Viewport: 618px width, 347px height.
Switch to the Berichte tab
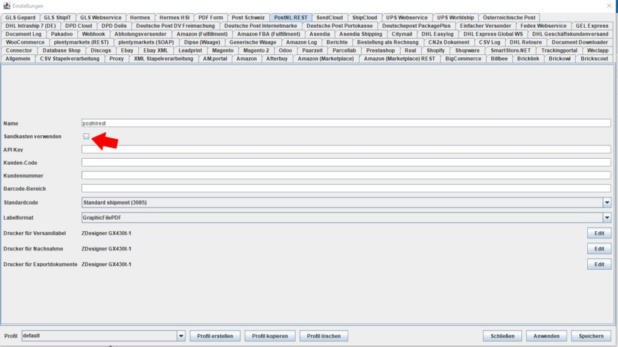(337, 43)
